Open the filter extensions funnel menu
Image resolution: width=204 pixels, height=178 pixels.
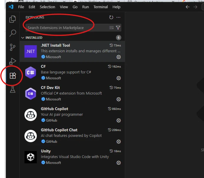point(118,28)
